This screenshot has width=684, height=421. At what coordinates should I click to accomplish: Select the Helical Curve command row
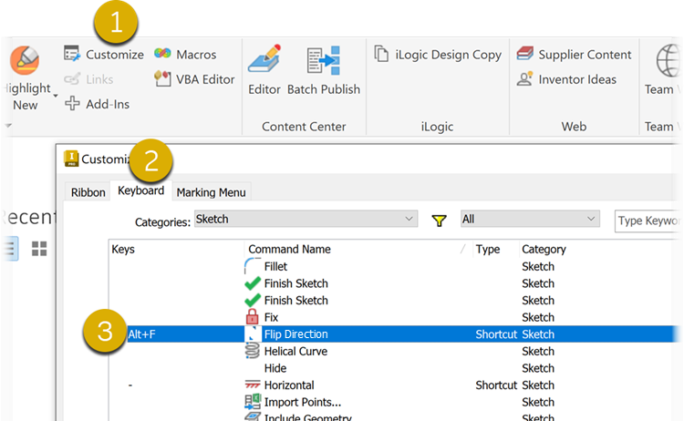[395, 351]
